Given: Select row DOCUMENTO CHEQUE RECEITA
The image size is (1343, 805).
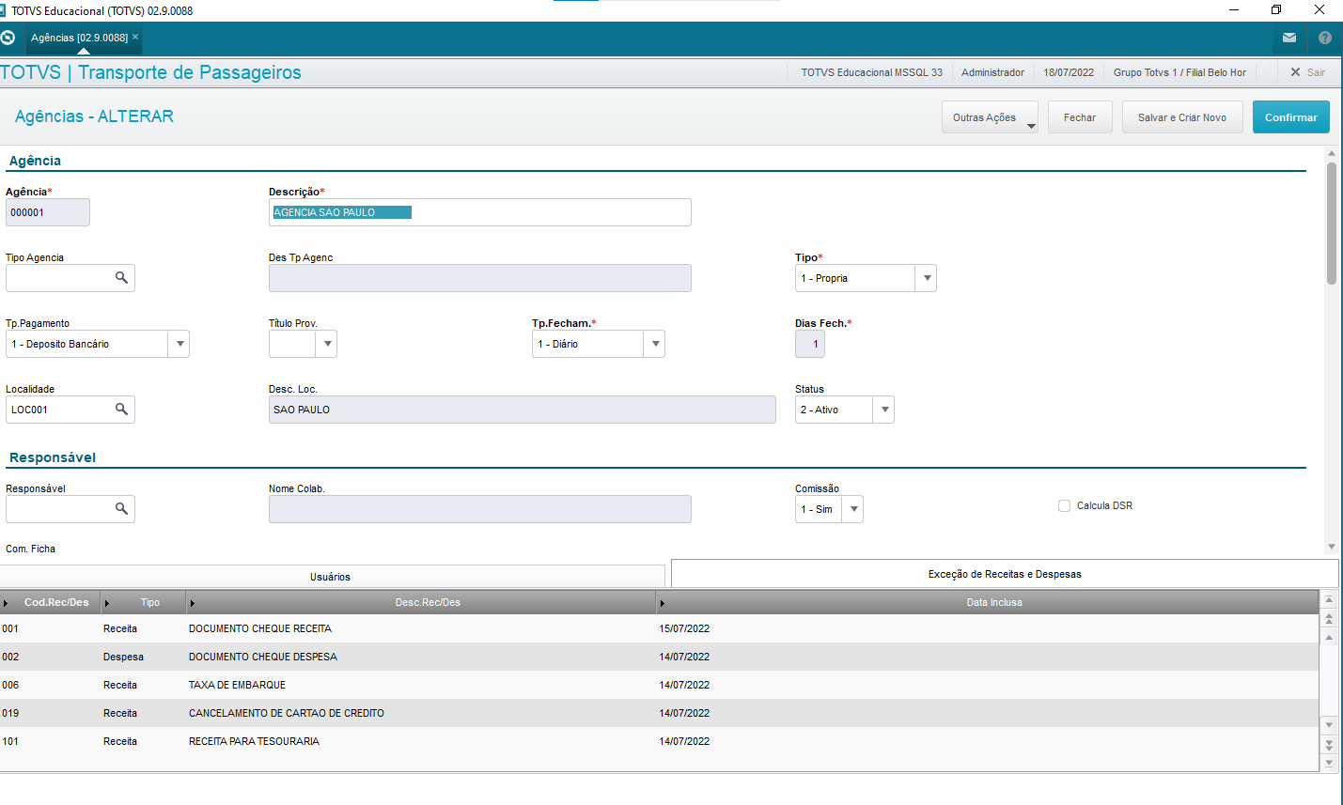Looking at the screenshot, I should tap(659, 628).
